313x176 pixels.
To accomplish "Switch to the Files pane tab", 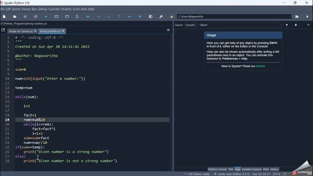I will [231, 169].
